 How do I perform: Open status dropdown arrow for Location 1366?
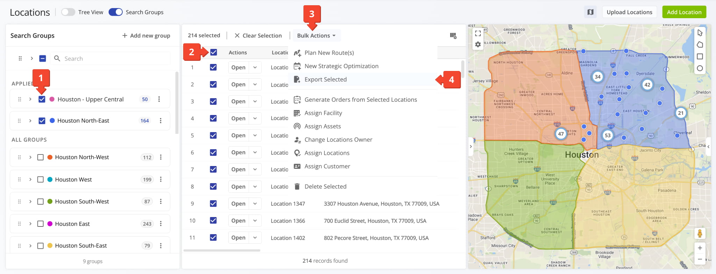[255, 221]
